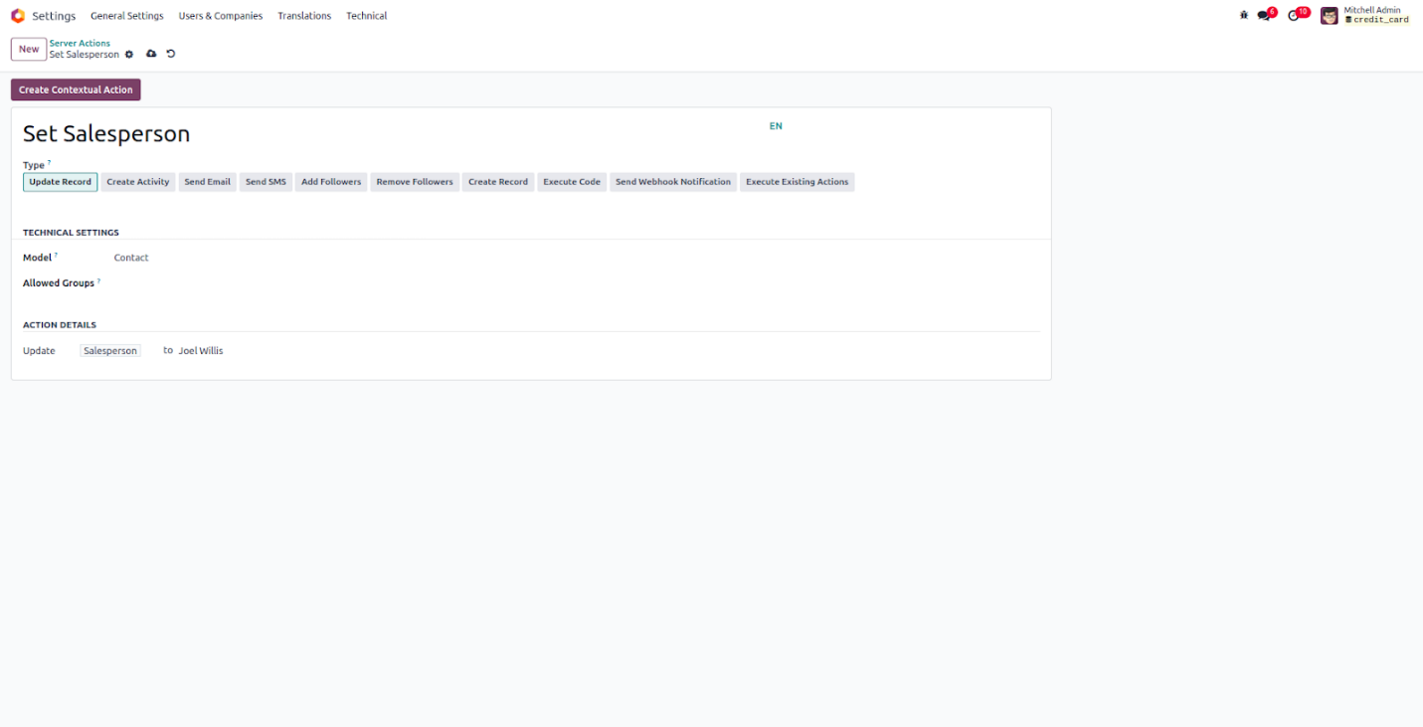This screenshot has height=727, width=1423.
Task: Open the debug bug icon menu
Action: 1244,16
